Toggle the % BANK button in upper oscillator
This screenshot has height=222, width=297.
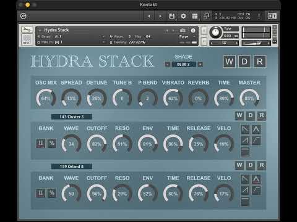point(52,143)
